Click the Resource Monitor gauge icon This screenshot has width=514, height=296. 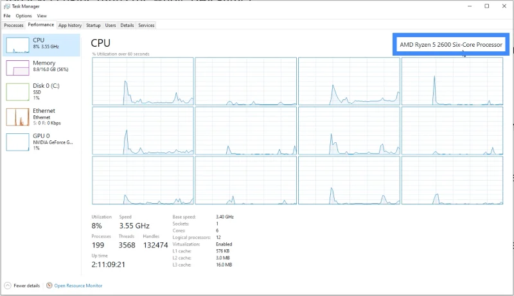tap(49, 286)
